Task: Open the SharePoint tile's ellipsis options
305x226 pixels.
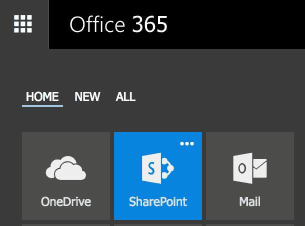Action: click(187, 143)
